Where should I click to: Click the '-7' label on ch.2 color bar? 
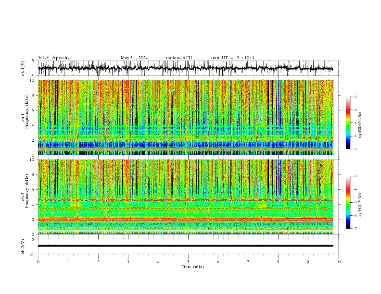(355, 229)
